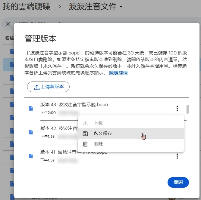This screenshot has height=200, width=201.
Task: Open the three-dot menu for 版本 41
Action: 177,156
